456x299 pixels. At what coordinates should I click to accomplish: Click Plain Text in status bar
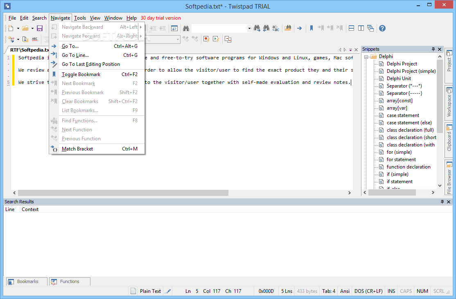[x=150, y=291]
